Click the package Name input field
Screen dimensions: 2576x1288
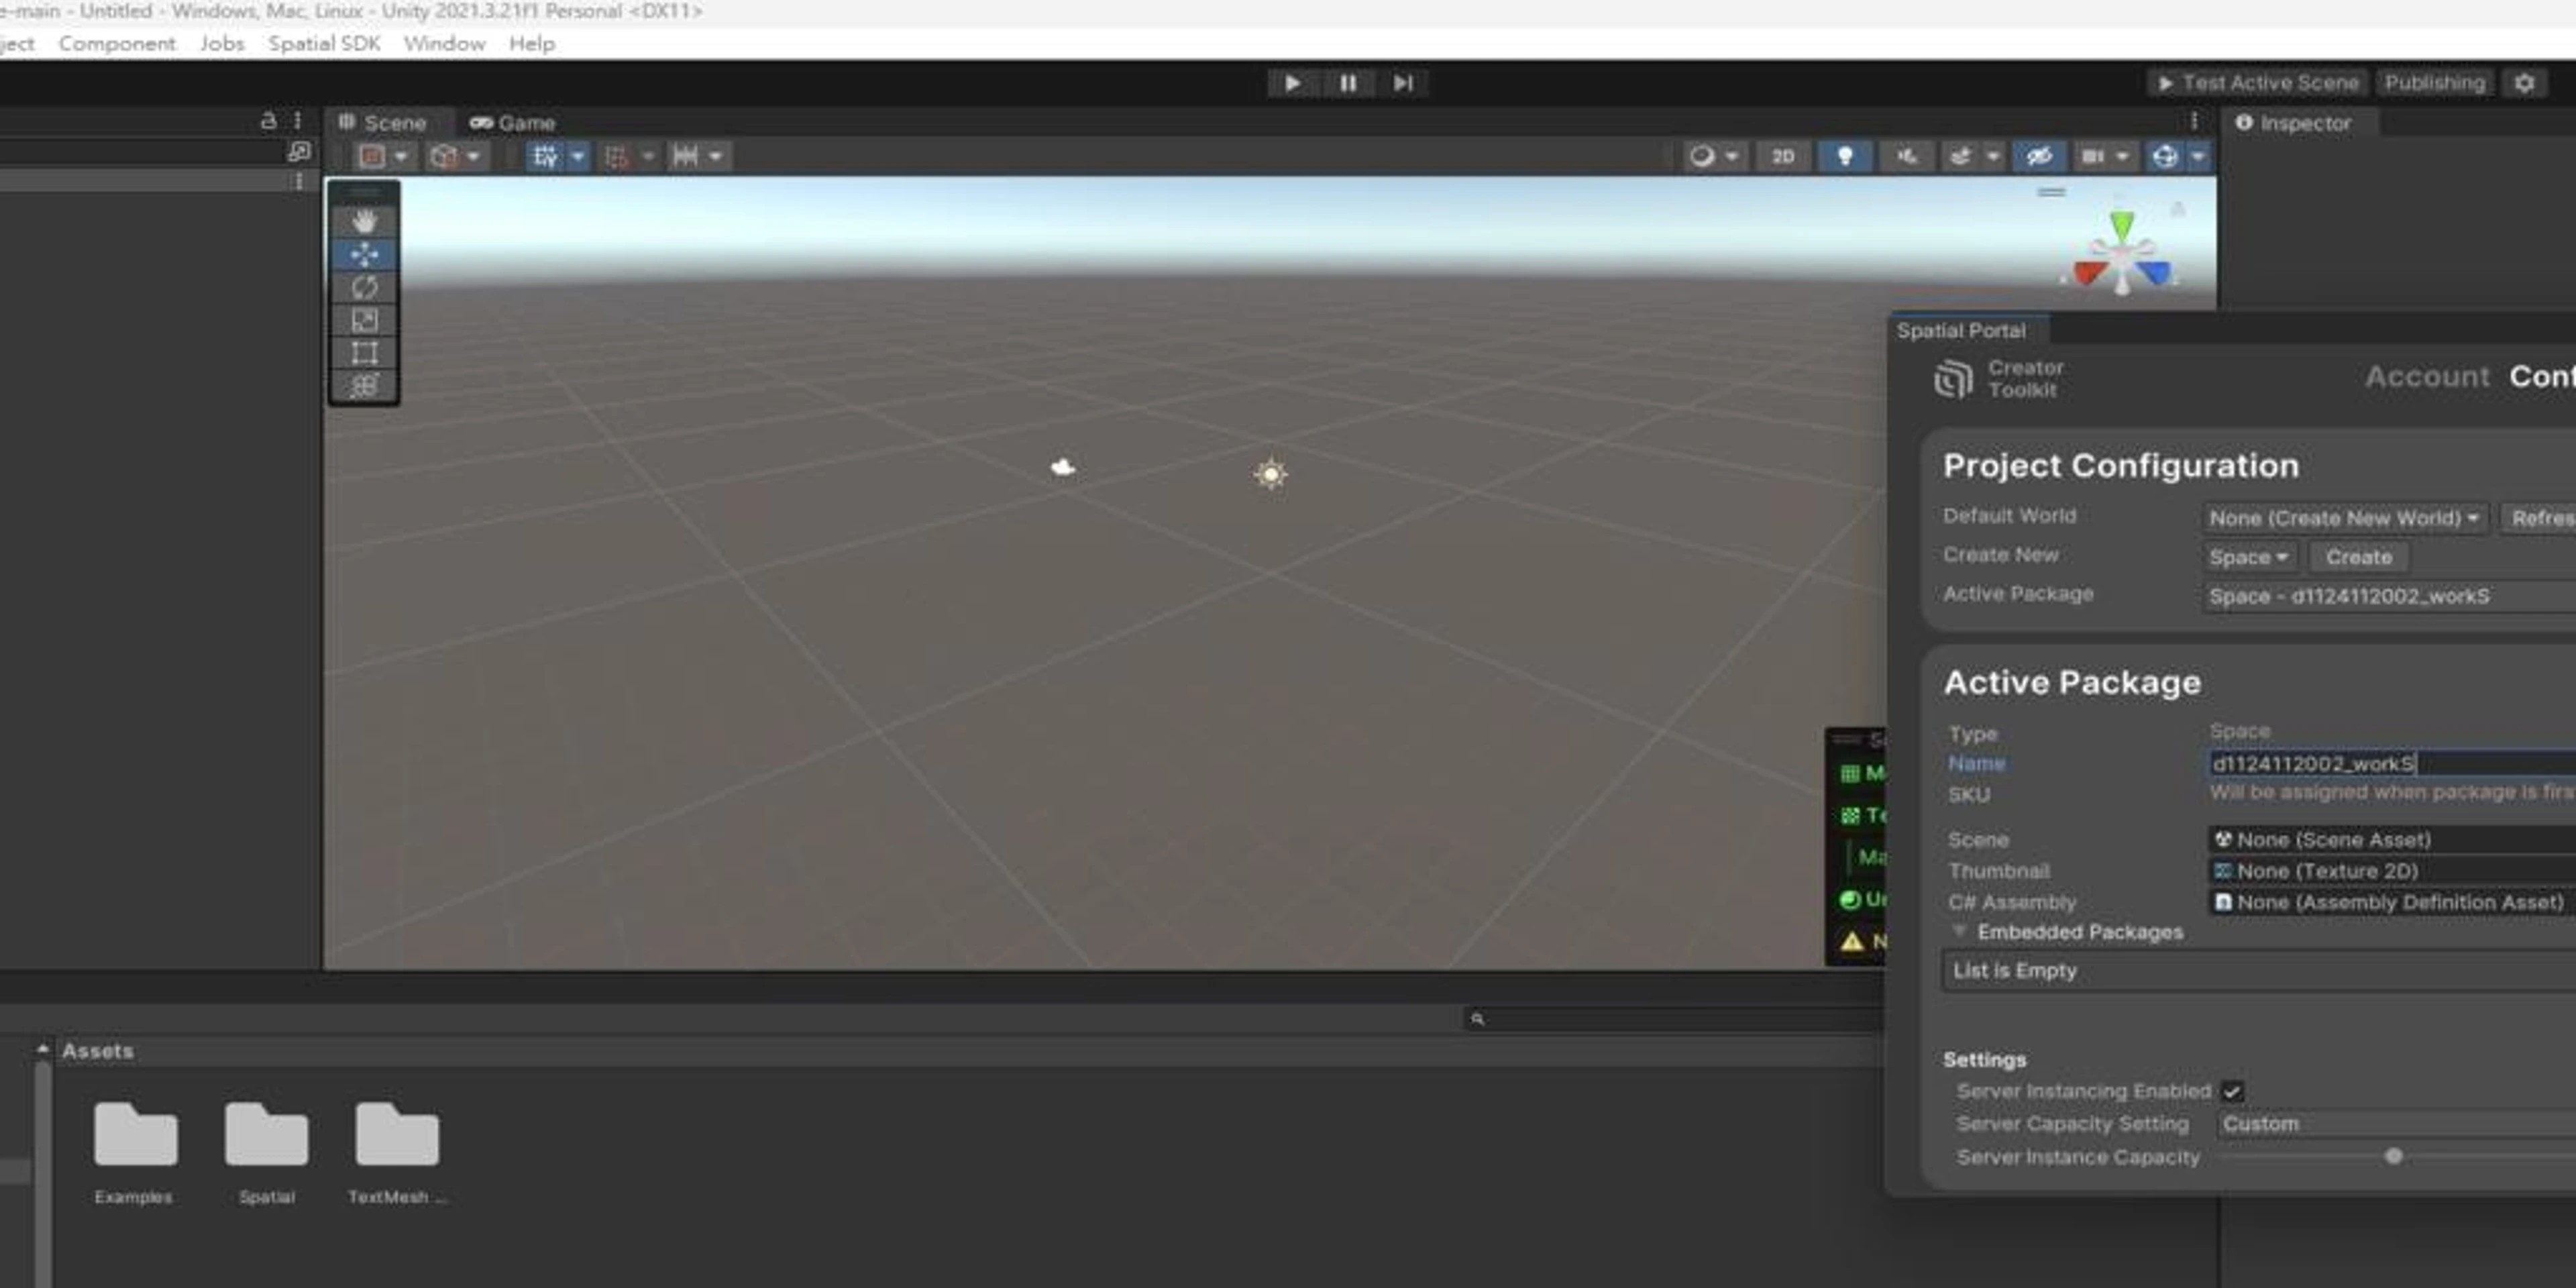coord(2392,764)
